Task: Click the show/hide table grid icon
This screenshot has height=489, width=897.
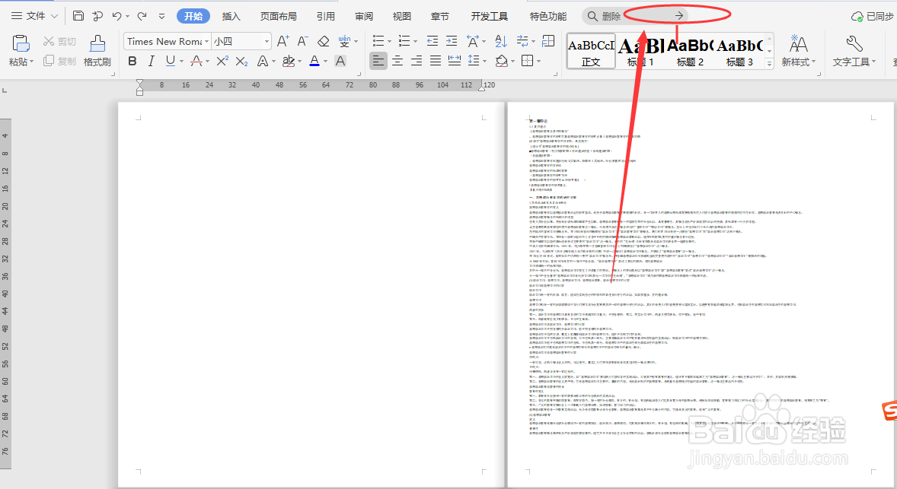Action: point(548,40)
